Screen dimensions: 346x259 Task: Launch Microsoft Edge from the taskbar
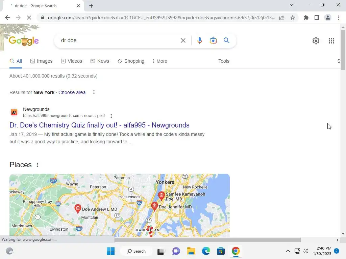(x=206, y=251)
